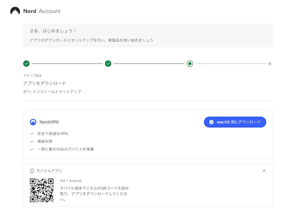Click the アプリのダウンロードとセットアップ banner subtitle

91,40
